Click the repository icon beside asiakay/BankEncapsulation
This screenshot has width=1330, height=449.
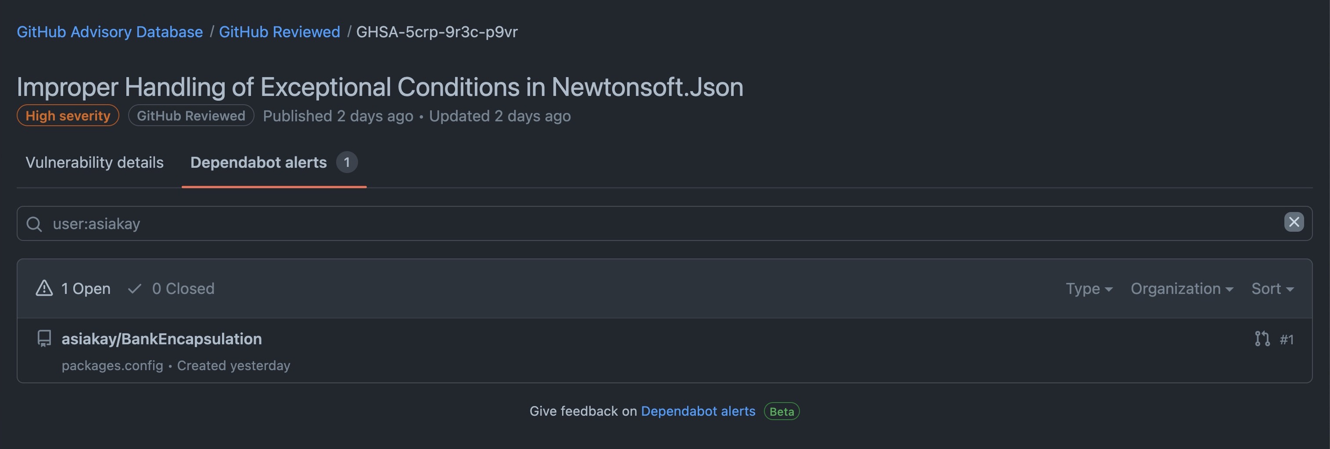(44, 339)
